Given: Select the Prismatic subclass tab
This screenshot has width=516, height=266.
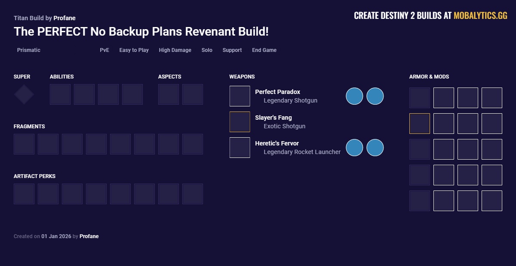Looking at the screenshot, I should pyautogui.click(x=28, y=50).
